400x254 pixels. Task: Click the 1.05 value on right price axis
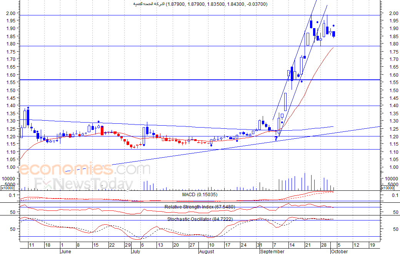(393, 160)
